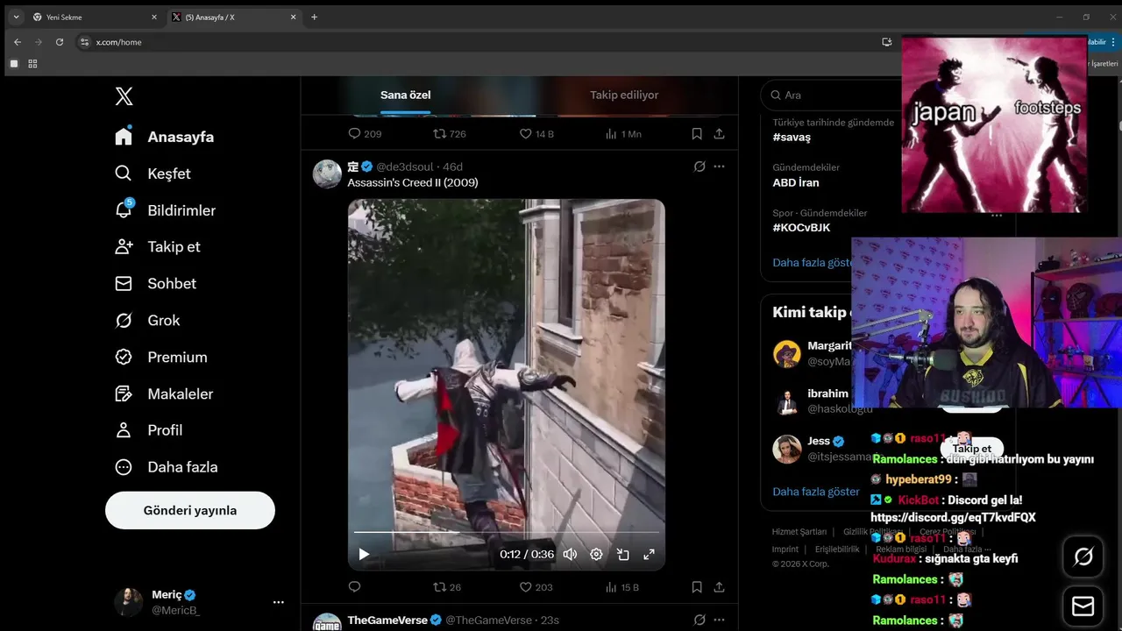Go back in the browser
Viewport: 1122px width, 631px height.
click(17, 42)
